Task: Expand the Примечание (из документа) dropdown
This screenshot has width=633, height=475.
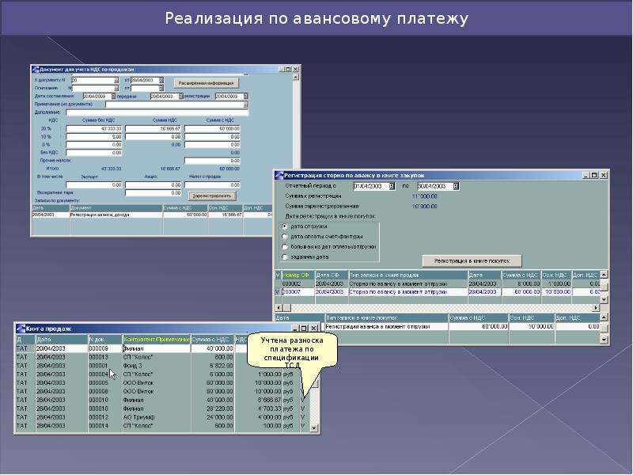Action: [245, 104]
